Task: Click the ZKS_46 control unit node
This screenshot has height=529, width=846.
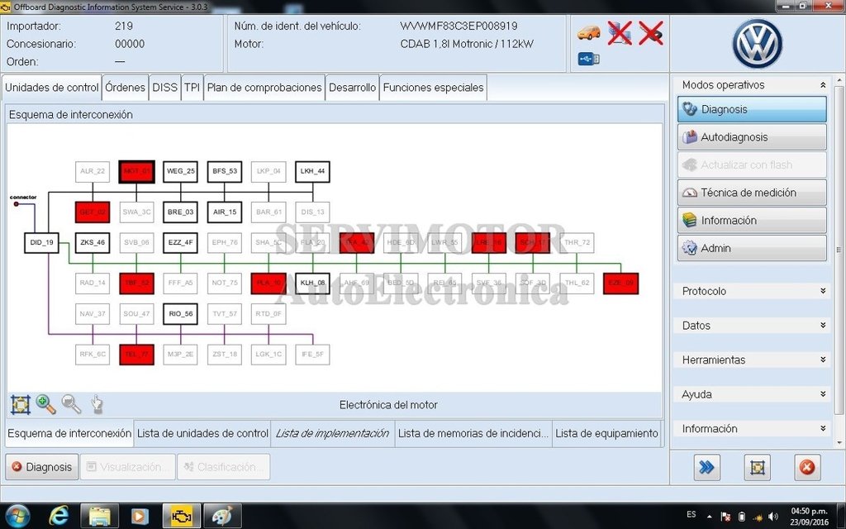Action: (93, 243)
